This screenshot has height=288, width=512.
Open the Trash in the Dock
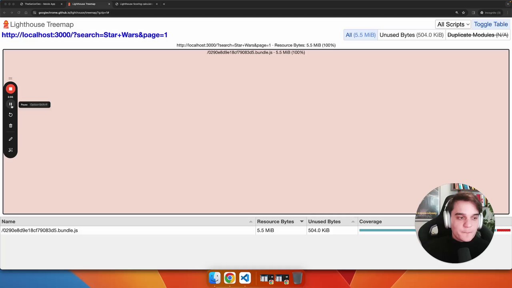coord(298,278)
